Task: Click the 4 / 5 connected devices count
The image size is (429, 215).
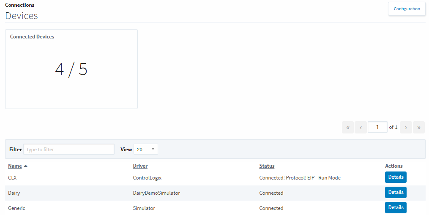Action: pos(71,69)
